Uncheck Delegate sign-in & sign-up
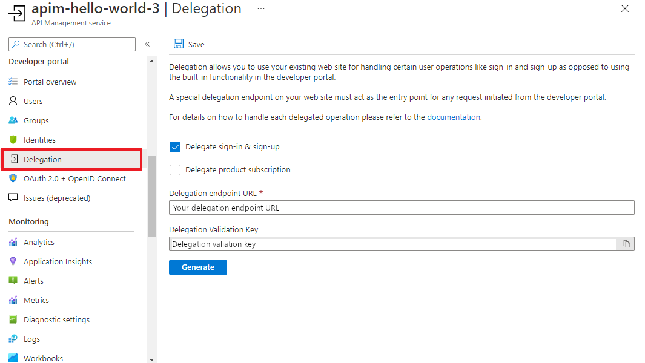 175,147
